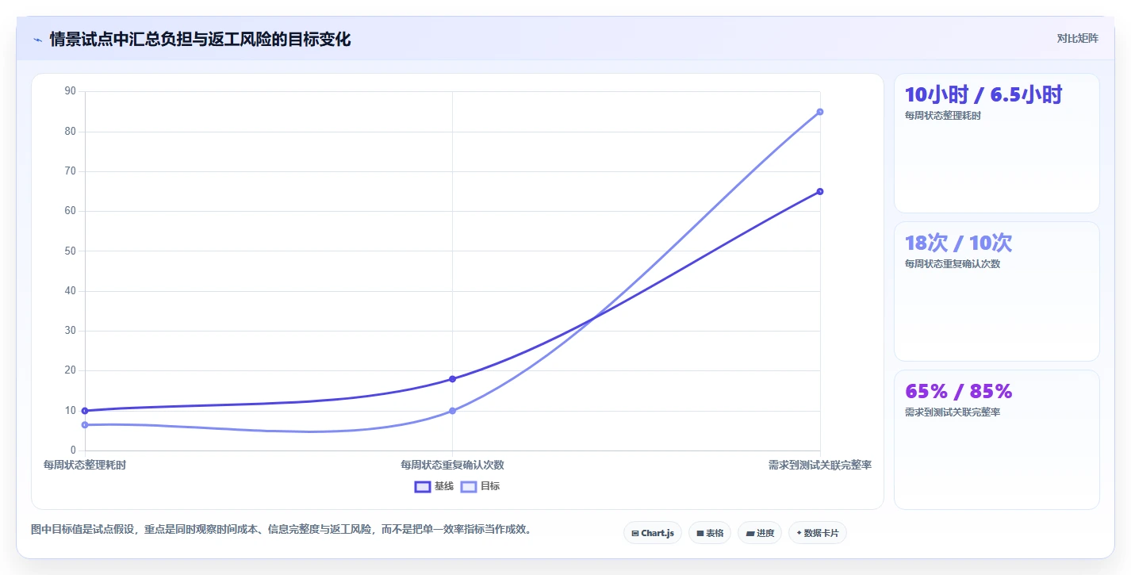This screenshot has width=1131, height=575.
Task: Select the 18次 / 10次 card value
Action: [x=958, y=243]
